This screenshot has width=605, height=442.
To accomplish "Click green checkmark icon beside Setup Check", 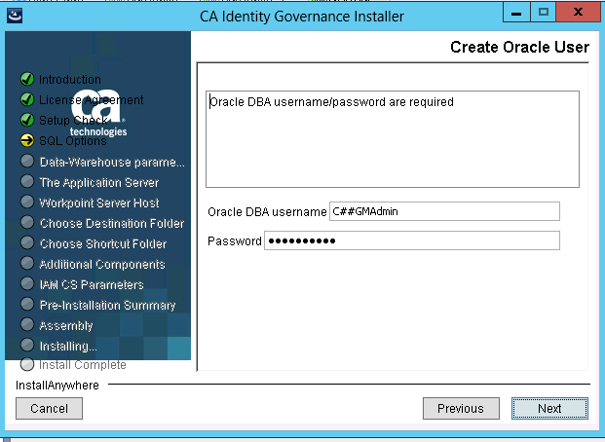I will click(27, 120).
